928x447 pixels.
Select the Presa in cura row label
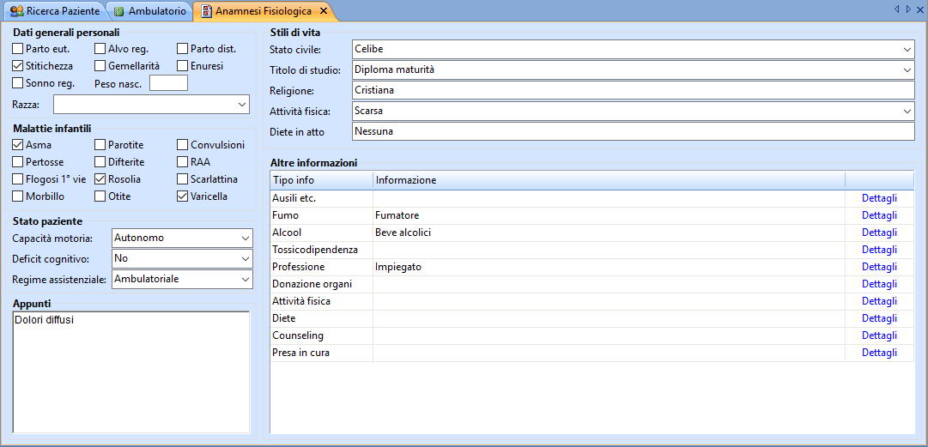(x=300, y=353)
